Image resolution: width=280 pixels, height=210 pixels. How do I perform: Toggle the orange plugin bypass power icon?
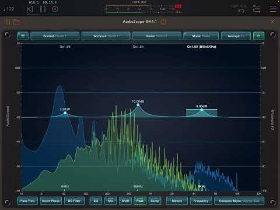163,22
